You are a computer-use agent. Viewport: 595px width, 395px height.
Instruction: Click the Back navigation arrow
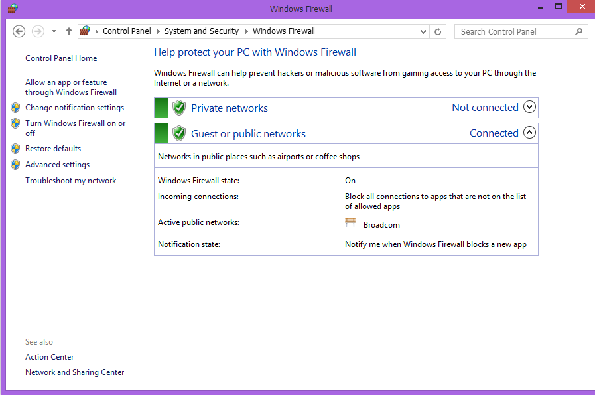(19, 31)
